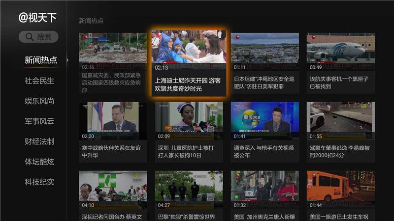Viewport: 394px width, 221px height.
Task: Click the 01:55 duration label
Action: point(316,137)
